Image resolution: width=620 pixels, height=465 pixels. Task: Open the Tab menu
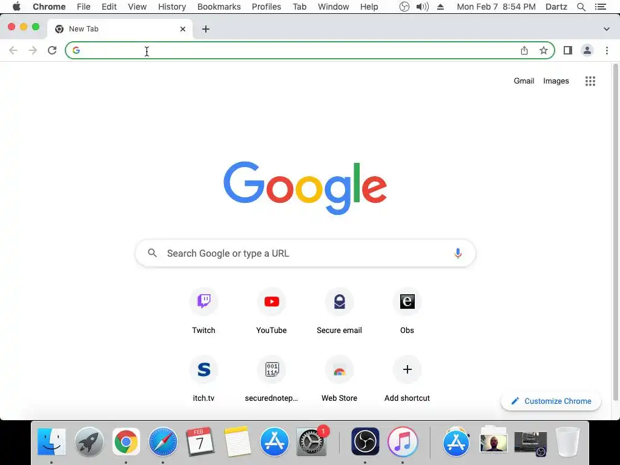pos(299,7)
